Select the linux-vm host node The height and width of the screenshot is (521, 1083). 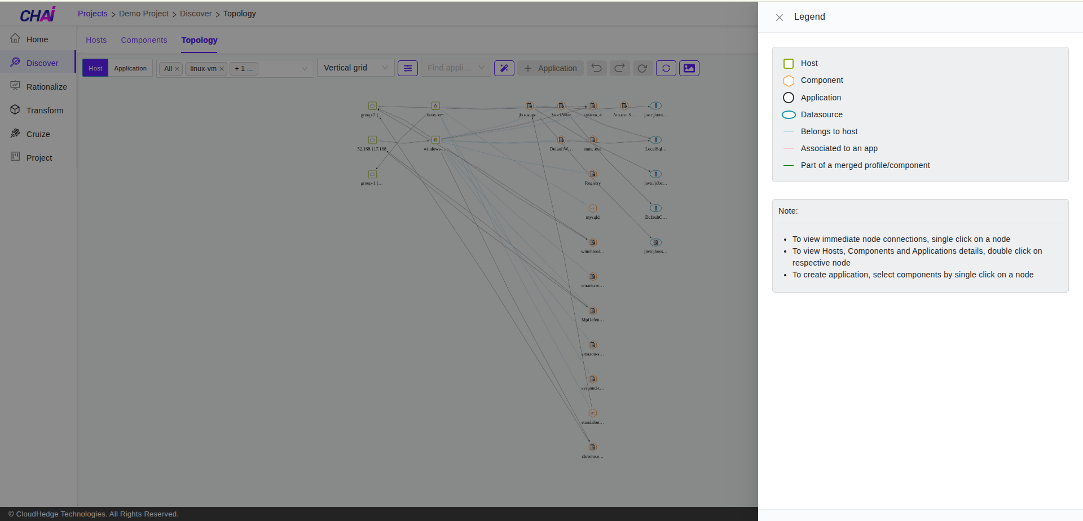click(435, 106)
